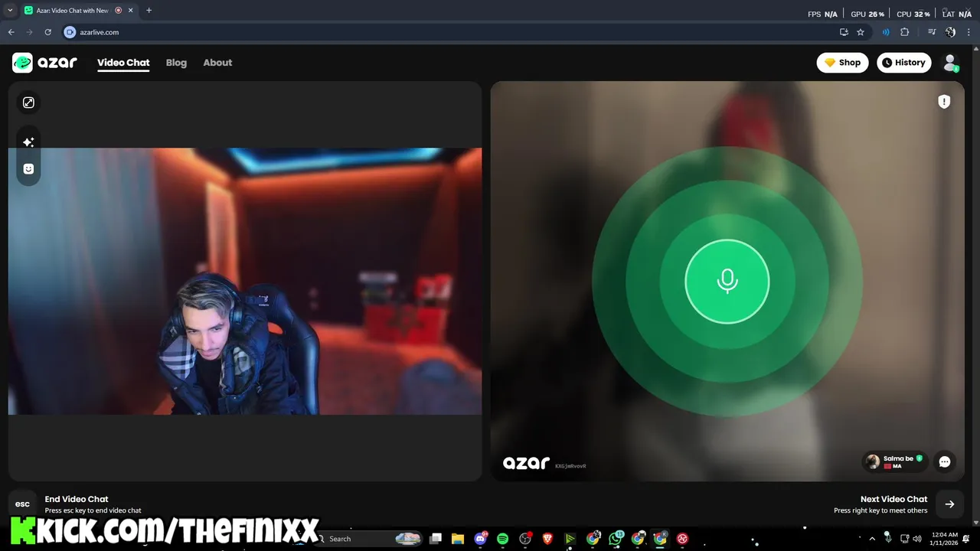Screen dimensions: 980x551
Task: Open the Shop button with gem
Action: 842,63
